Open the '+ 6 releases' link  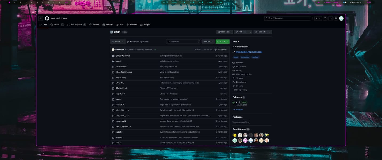(238, 110)
